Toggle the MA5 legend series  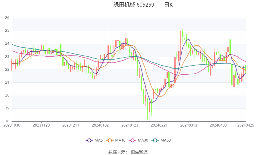click(94, 140)
